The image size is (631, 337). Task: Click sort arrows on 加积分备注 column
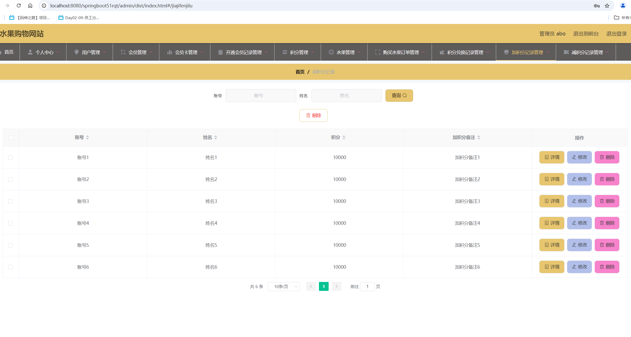(479, 138)
